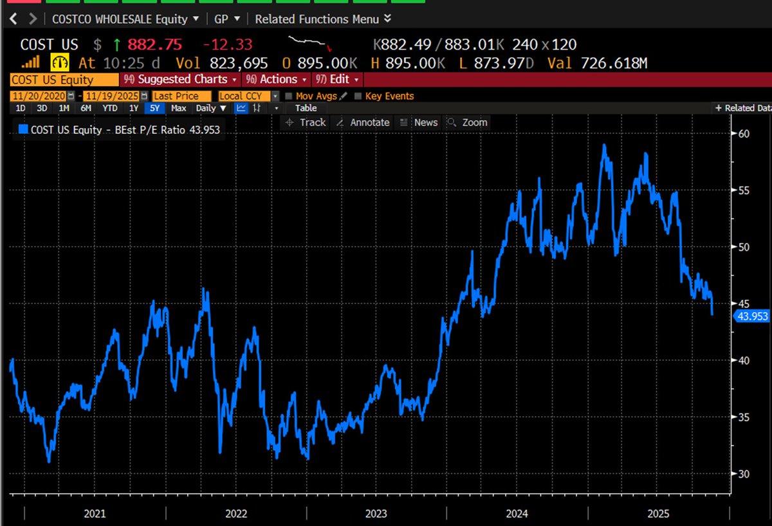
Task: Enable the Key Events checkbox
Action: click(x=358, y=96)
